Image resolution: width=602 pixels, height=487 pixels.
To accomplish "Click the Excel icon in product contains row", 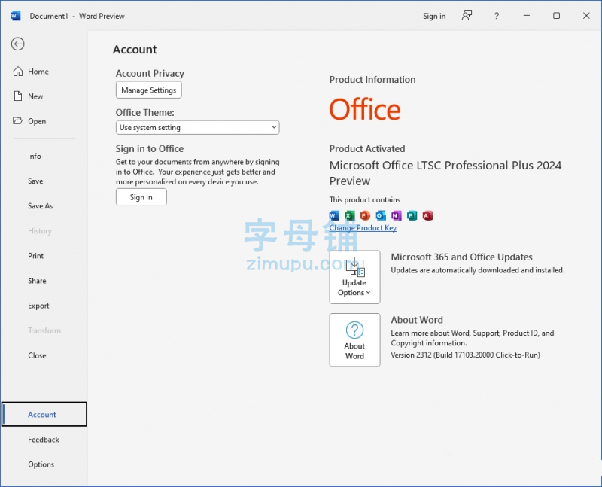I will tap(350, 215).
